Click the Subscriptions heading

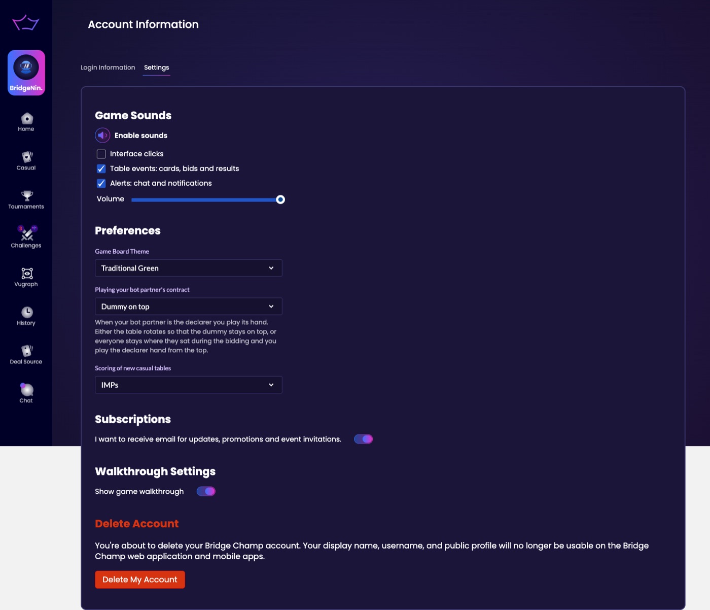[x=133, y=419]
